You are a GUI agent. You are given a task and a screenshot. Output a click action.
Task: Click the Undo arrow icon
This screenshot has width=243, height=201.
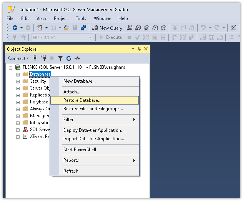point(203,28)
